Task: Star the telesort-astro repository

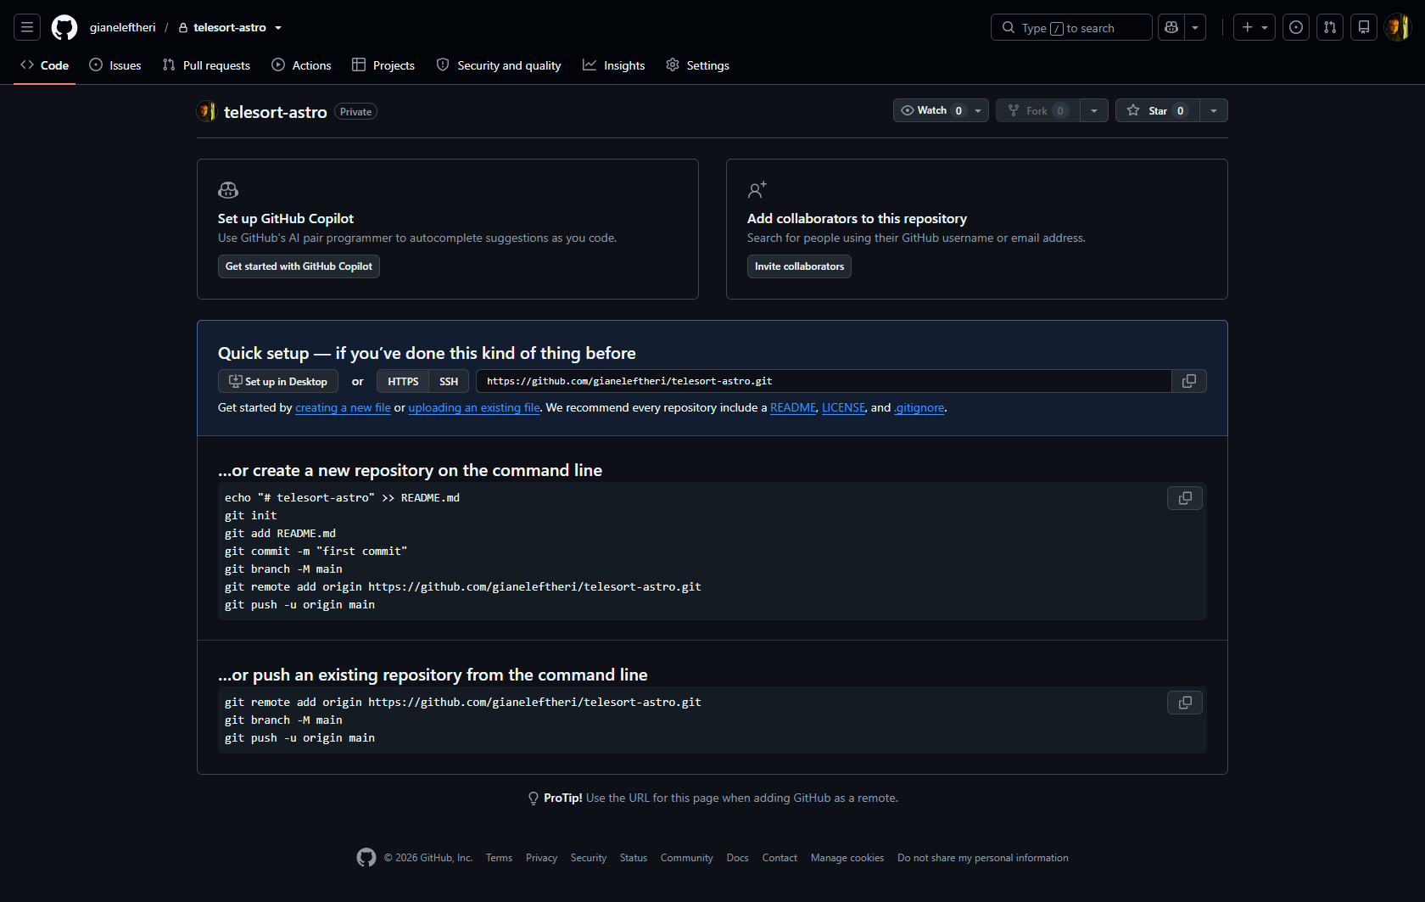Action: [x=1158, y=110]
